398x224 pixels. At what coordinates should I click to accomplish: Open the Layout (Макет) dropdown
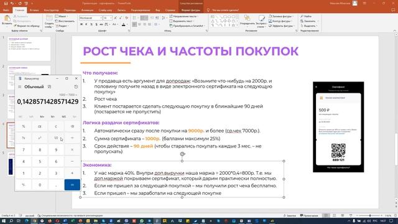tap(61, 16)
